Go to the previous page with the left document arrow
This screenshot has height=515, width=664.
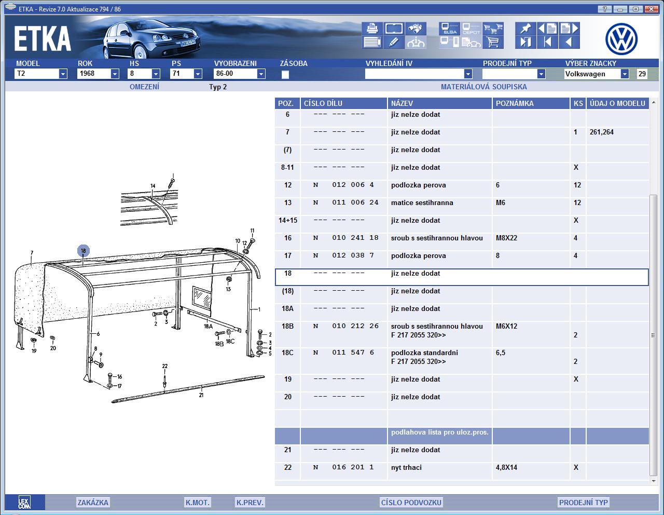point(547,29)
